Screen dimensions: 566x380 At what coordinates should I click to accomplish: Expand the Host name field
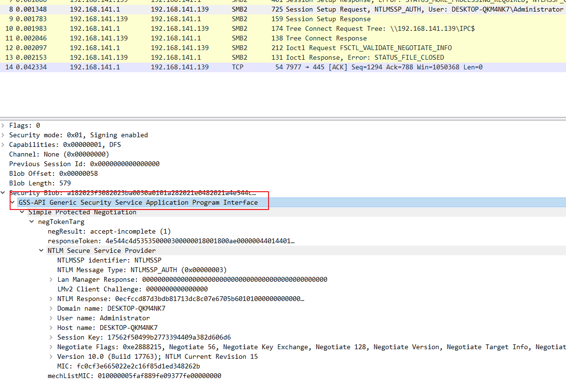51,328
